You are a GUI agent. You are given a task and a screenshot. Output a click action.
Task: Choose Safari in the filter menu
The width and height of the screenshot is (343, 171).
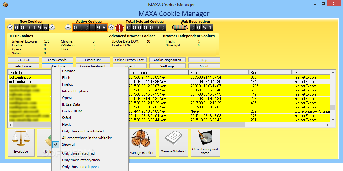[90, 118]
